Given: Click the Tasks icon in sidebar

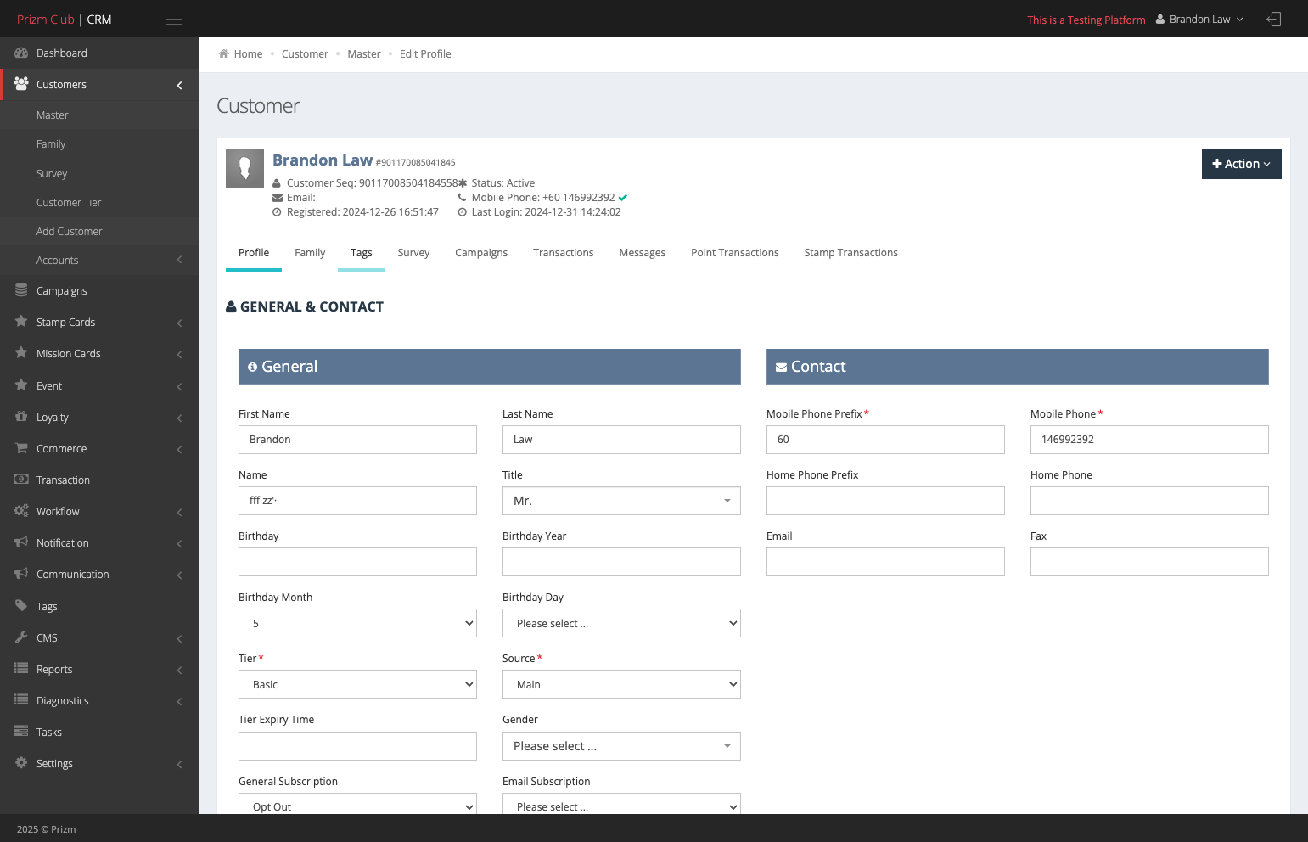Looking at the screenshot, I should (x=21, y=732).
